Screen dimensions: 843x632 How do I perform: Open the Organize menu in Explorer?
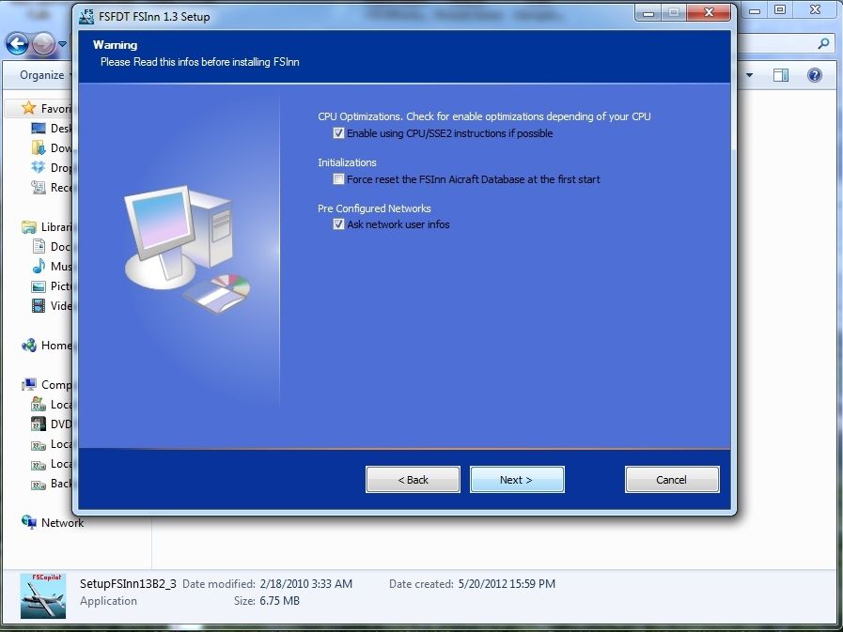click(x=44, y=75)
